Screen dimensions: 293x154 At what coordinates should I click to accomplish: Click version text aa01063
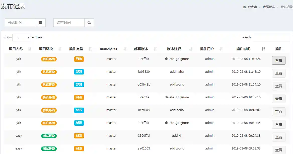(144, 148)
